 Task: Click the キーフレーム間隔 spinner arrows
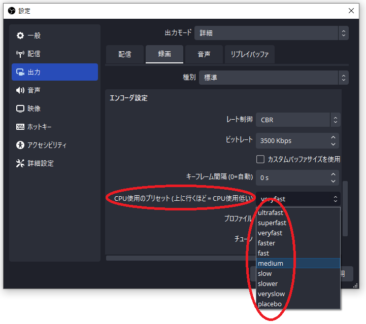333,177
